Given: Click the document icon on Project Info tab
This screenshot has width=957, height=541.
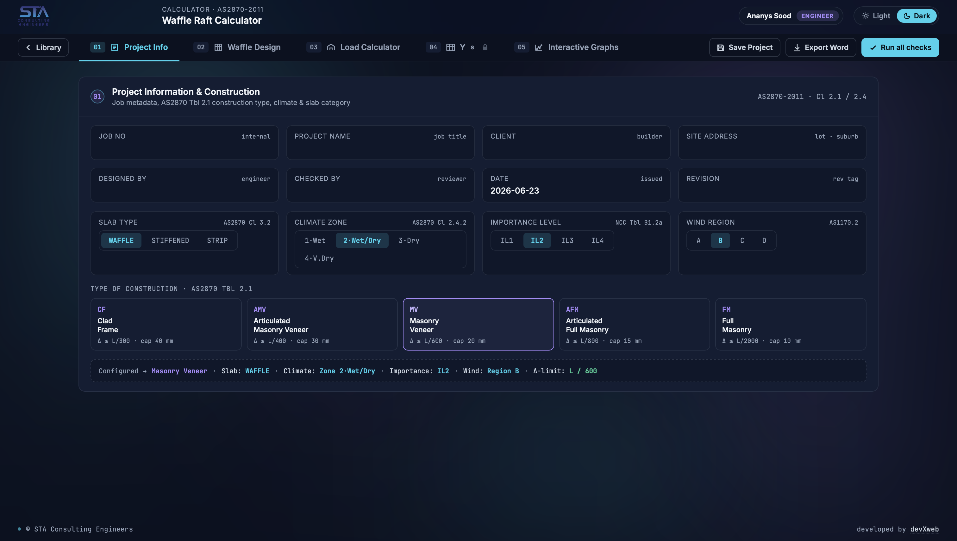Looking at the screenshot, I should tap(115, 47).
